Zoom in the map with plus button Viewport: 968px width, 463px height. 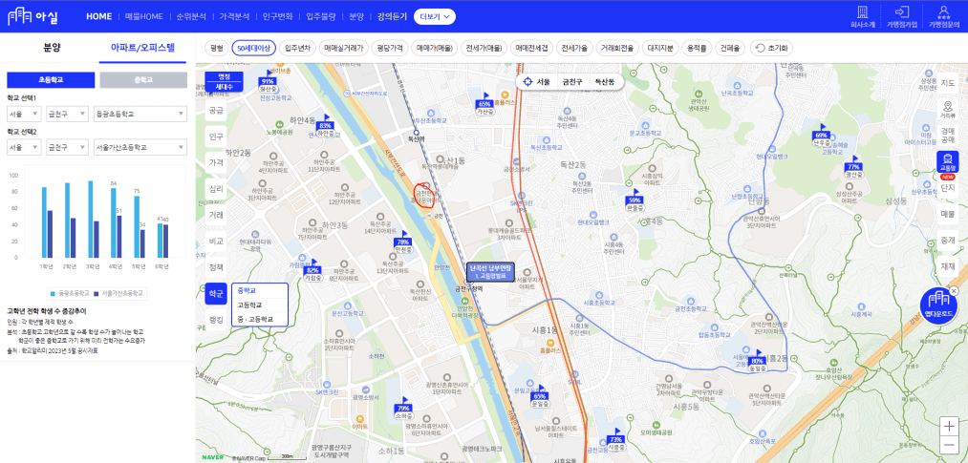pos(948,426)
